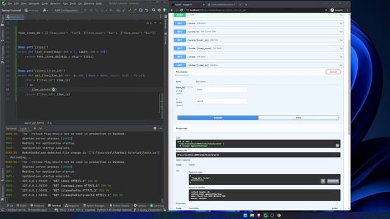Screen dimensions: 390x219
Task: Copy response body with the copy icon
Action: pos(323,181)
